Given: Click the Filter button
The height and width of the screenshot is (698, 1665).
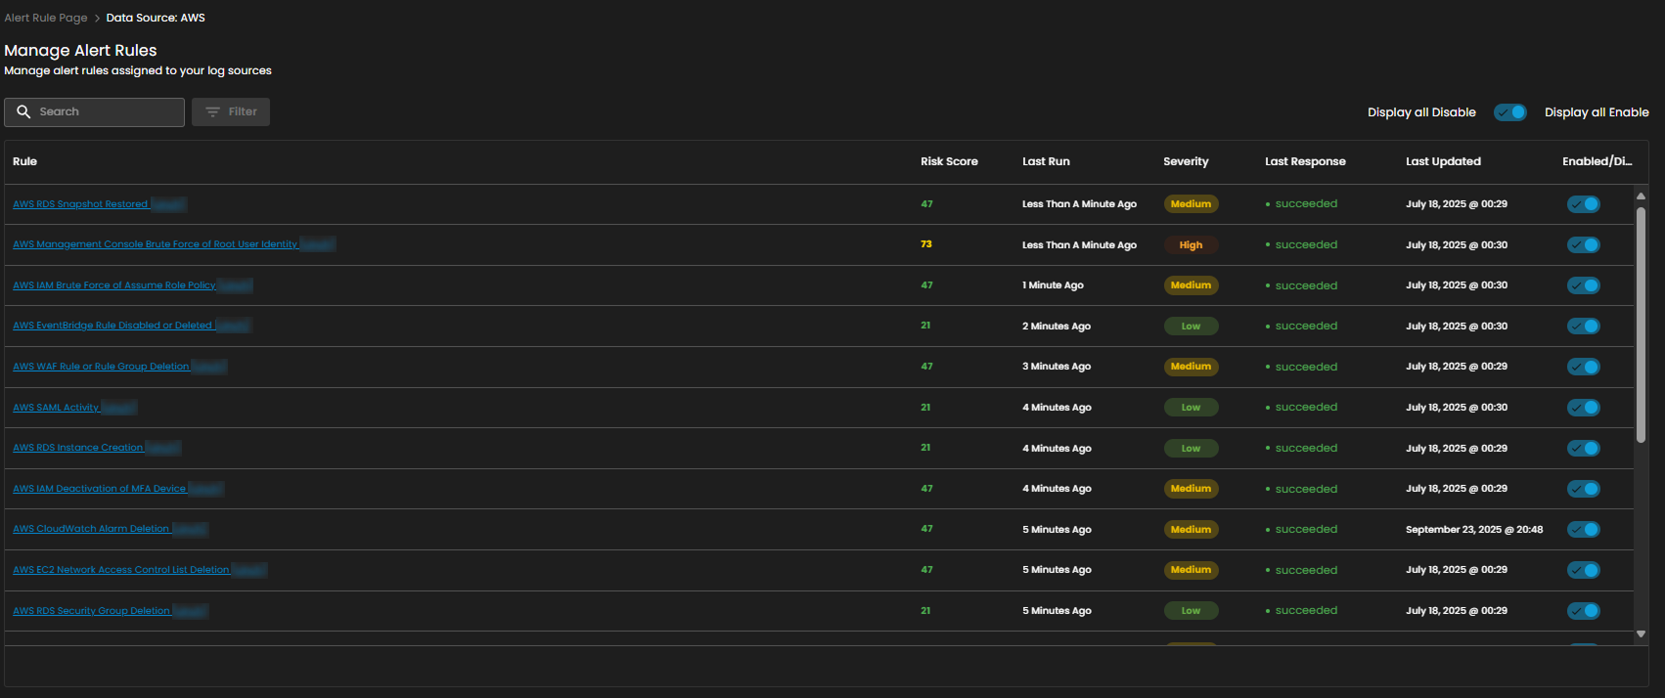Looking at the screenshot, I should [231, 112].
